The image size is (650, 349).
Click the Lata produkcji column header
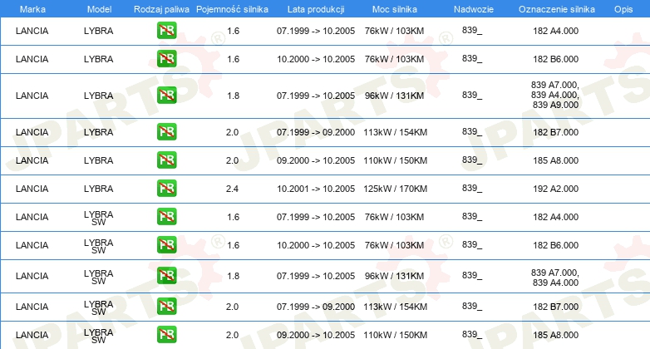tap(316, 9)
